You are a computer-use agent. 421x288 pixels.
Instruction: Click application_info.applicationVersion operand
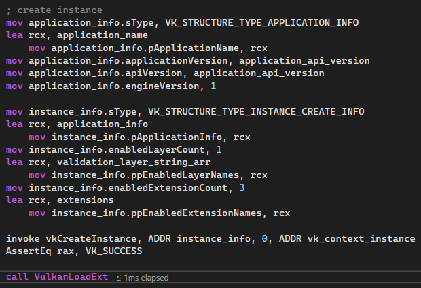pyautogui.click(x=128, y=60)
